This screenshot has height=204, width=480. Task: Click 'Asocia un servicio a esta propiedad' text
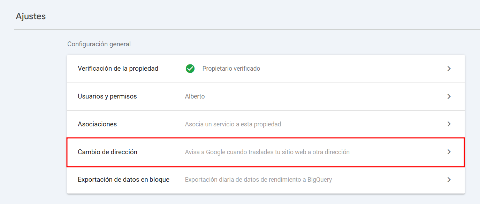point(233,124)
